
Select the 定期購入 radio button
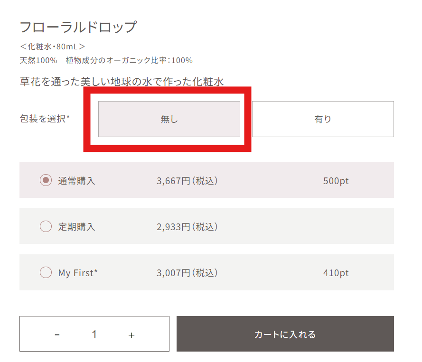point(46,227)
